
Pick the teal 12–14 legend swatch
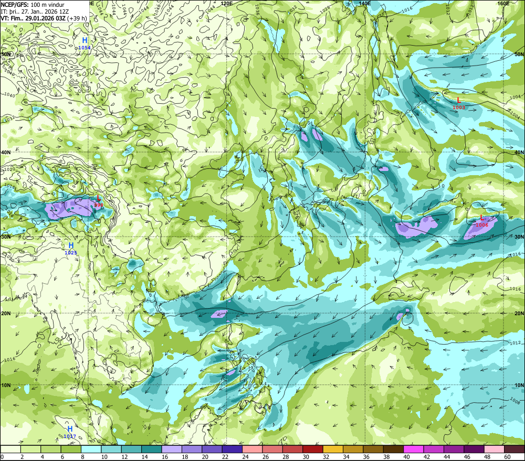(132, 449)
